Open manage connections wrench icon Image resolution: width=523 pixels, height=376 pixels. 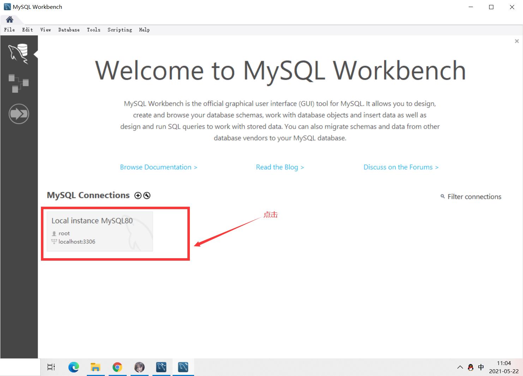pos(147,195)
